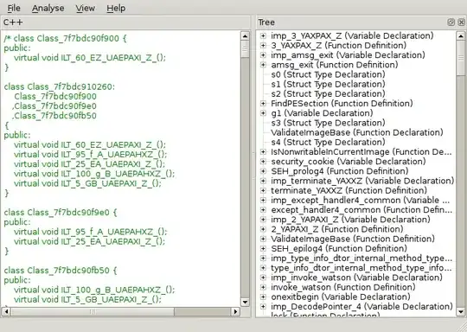Expand imp_3_YAXPAX_Z variable declaration node
This screenshot has height=332, width=467.
click(x=263, y=35)
